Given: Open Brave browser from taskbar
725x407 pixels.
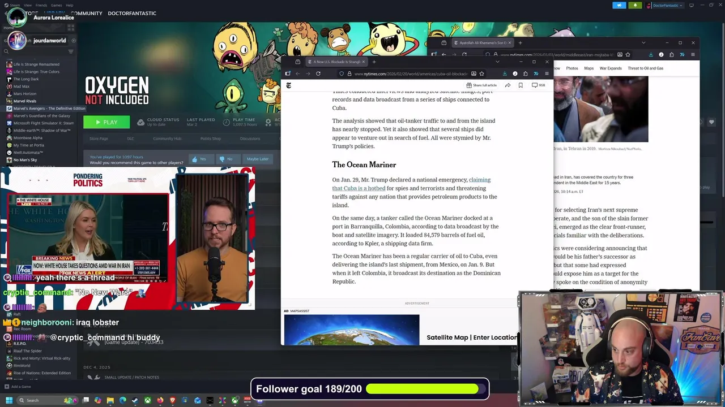Looking at the screenshot, I should (x=173, y=400).
